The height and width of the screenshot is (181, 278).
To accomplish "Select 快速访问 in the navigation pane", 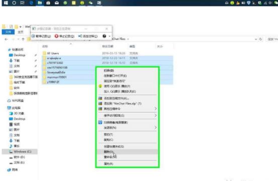I will 18,49.
